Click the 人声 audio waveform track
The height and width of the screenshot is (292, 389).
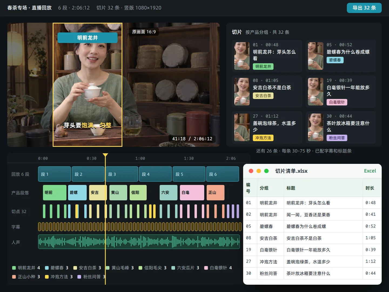[139, 242]
